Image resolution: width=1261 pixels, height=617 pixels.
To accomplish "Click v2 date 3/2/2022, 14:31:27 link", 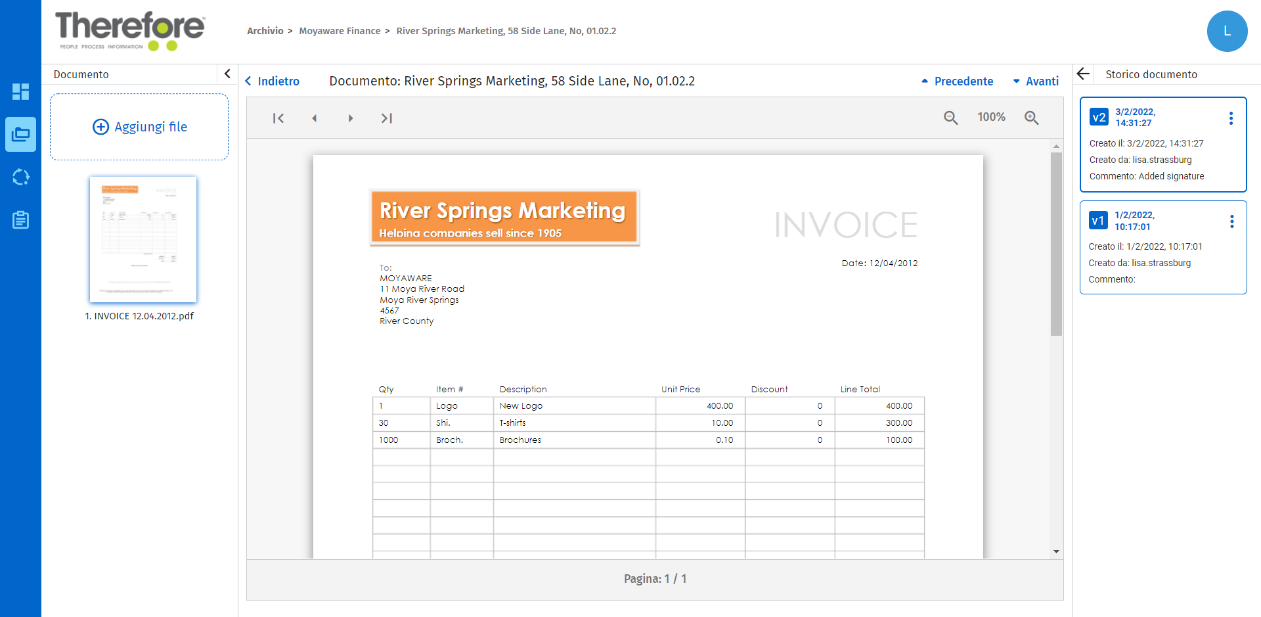I will coord(1135,118).
